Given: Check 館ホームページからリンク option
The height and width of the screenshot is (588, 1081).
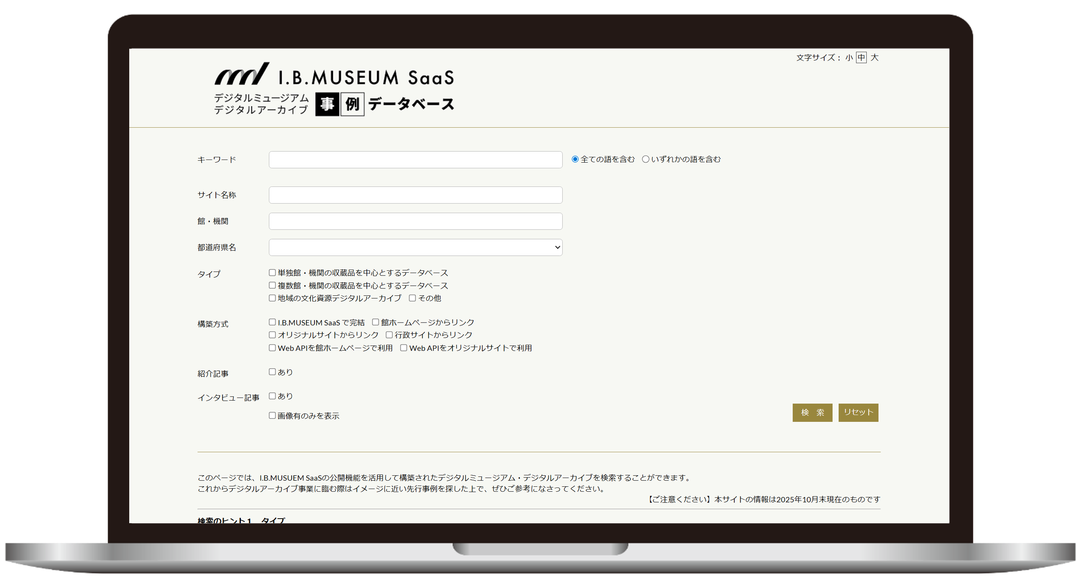Looking at the screenshot, I should [x=375, y=322].
